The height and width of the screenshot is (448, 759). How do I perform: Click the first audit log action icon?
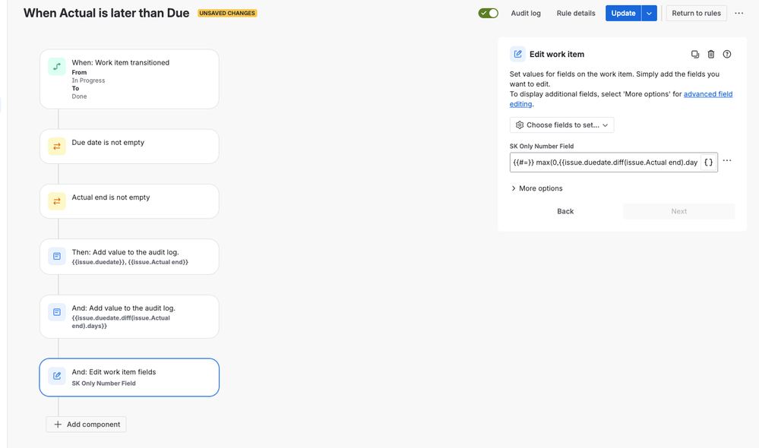(x=57, y=257)
